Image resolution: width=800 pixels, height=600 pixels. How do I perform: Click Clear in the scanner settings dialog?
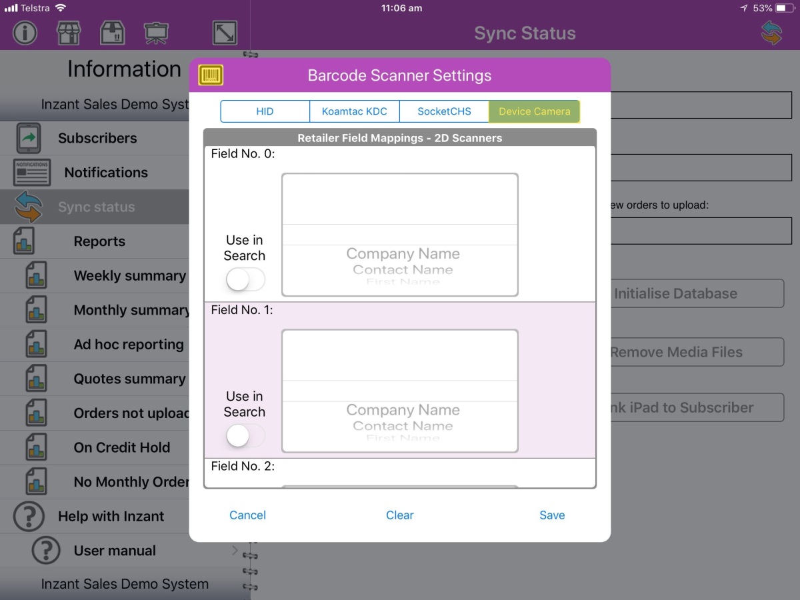point(400,515)
